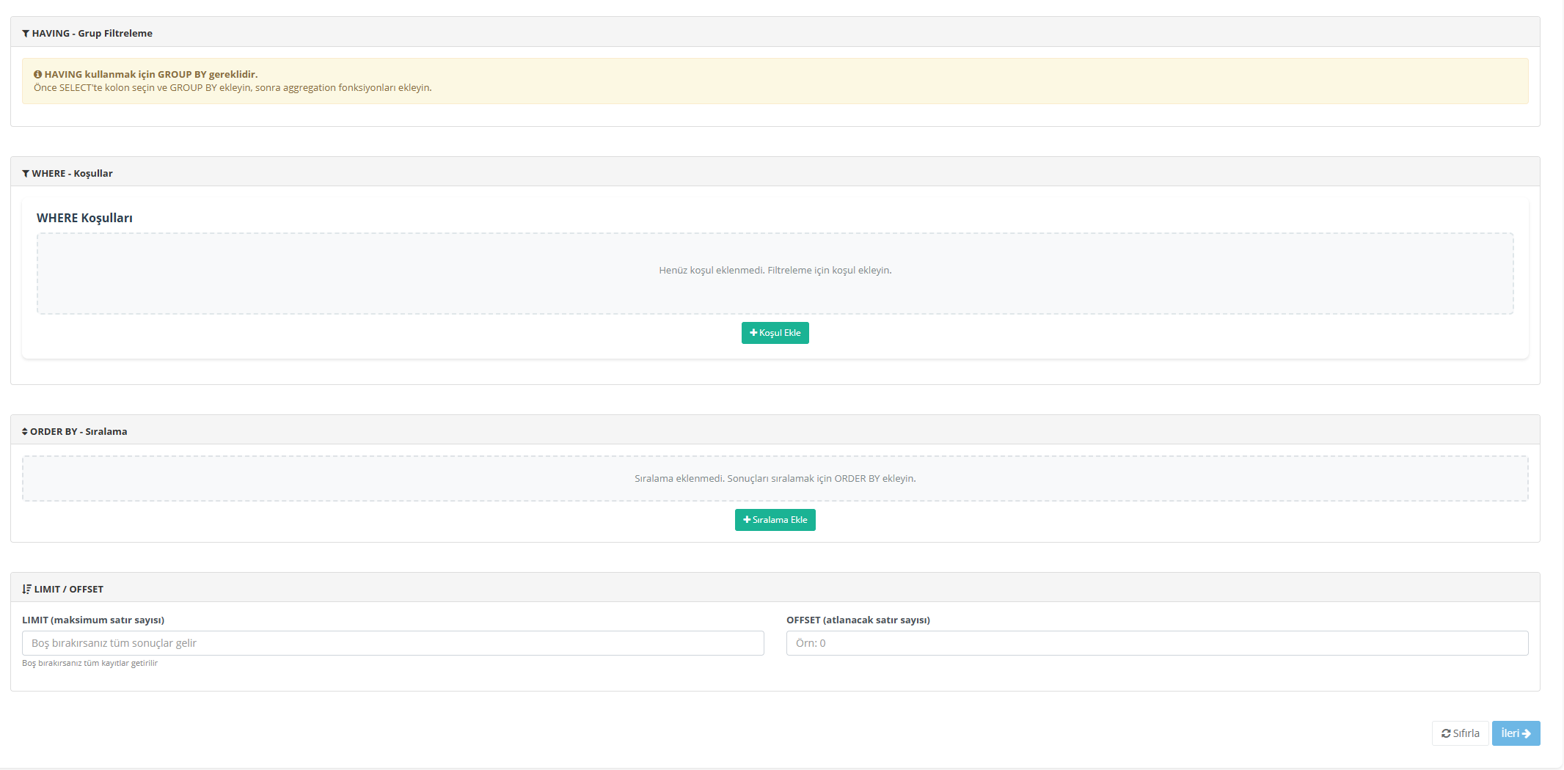1564x770 pixels.
Task: Focus the LIMIT maximum rows input field
Action: (x=392, y=643)
